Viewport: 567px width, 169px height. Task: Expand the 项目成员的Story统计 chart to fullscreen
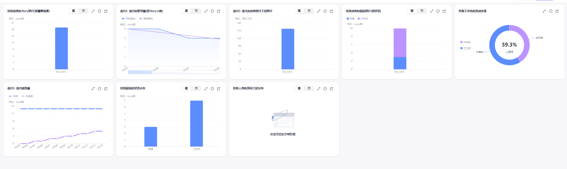(x=93, y=11)
